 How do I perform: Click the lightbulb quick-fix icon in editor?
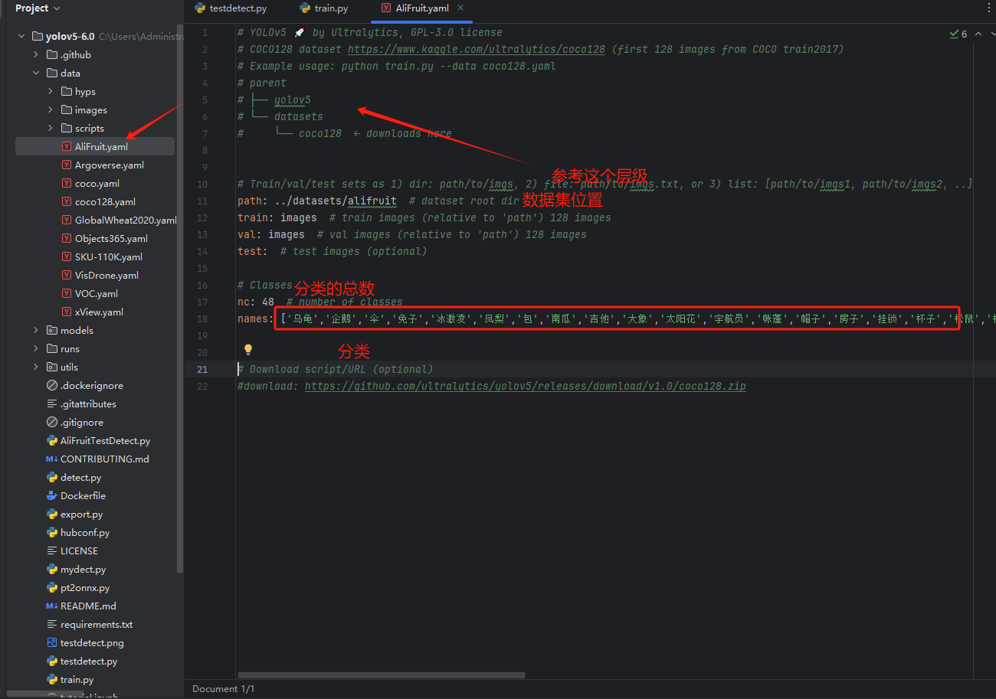(x=248, y=350)
